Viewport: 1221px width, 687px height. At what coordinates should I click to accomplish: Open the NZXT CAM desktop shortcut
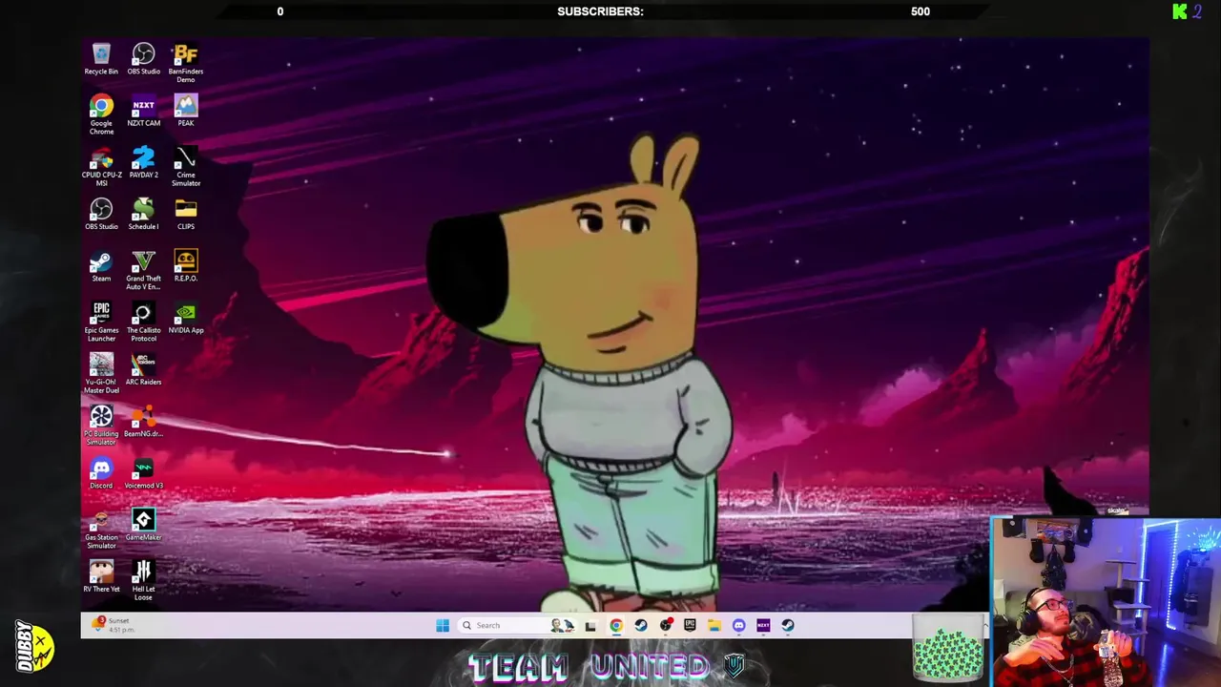[x=143, y=111]
